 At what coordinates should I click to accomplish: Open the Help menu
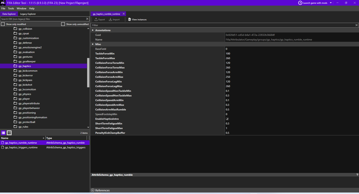point(32,8)
